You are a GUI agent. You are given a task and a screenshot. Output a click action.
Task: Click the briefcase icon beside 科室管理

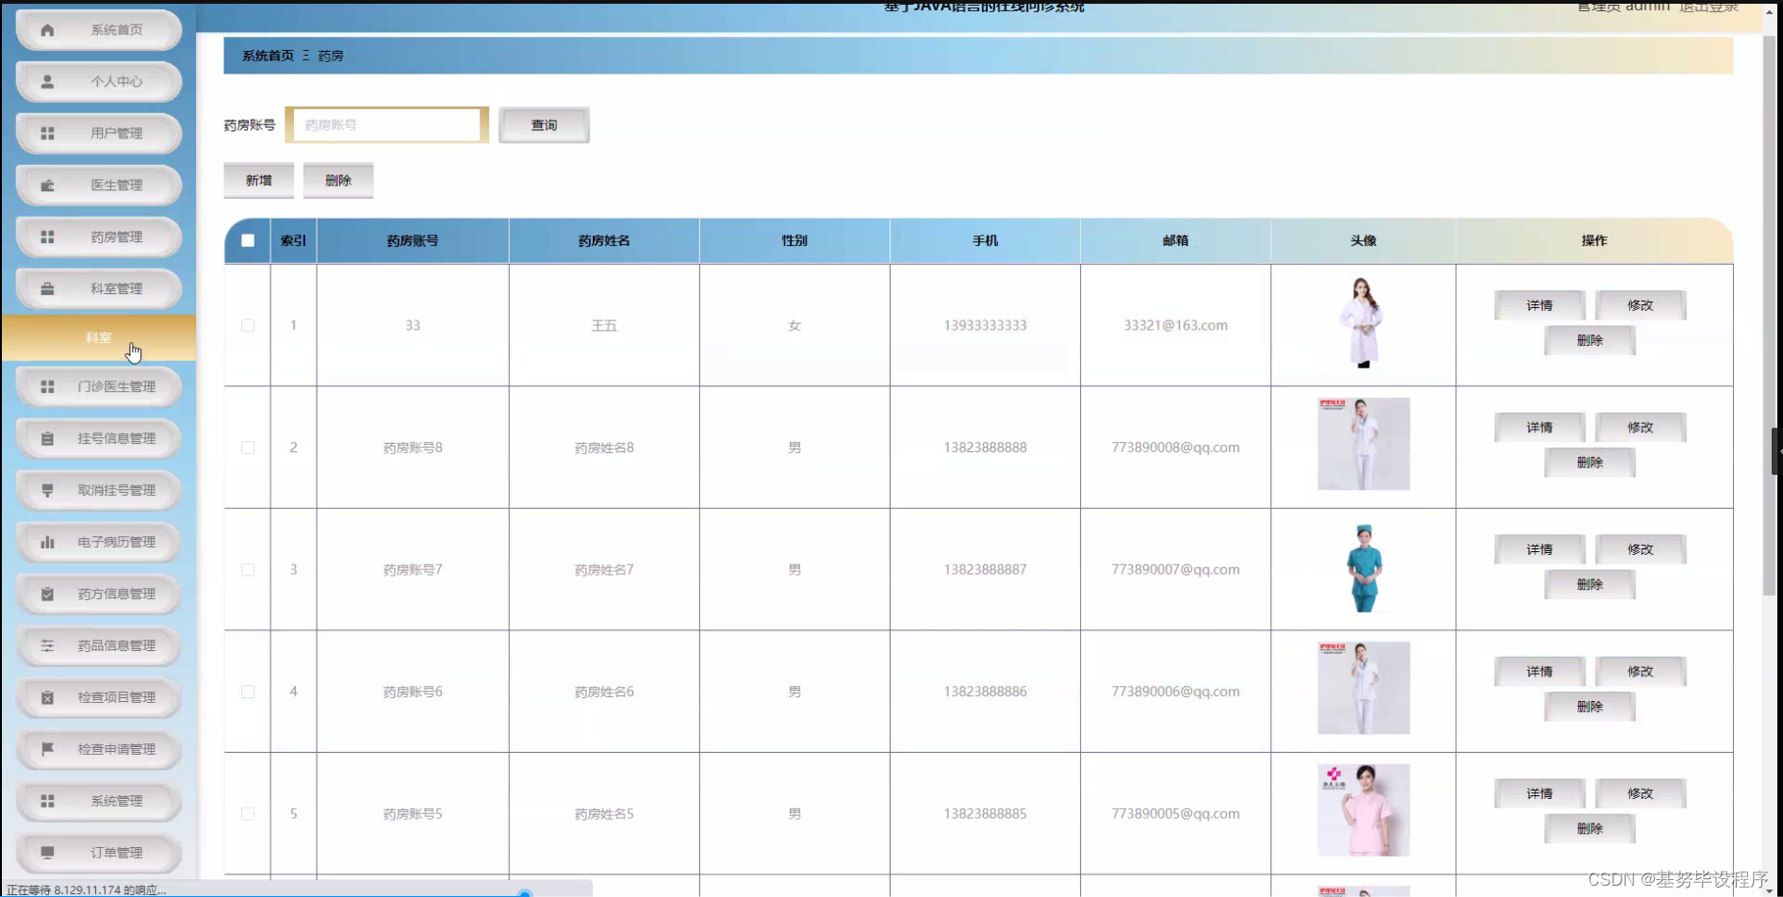click(x=47, y=289)
